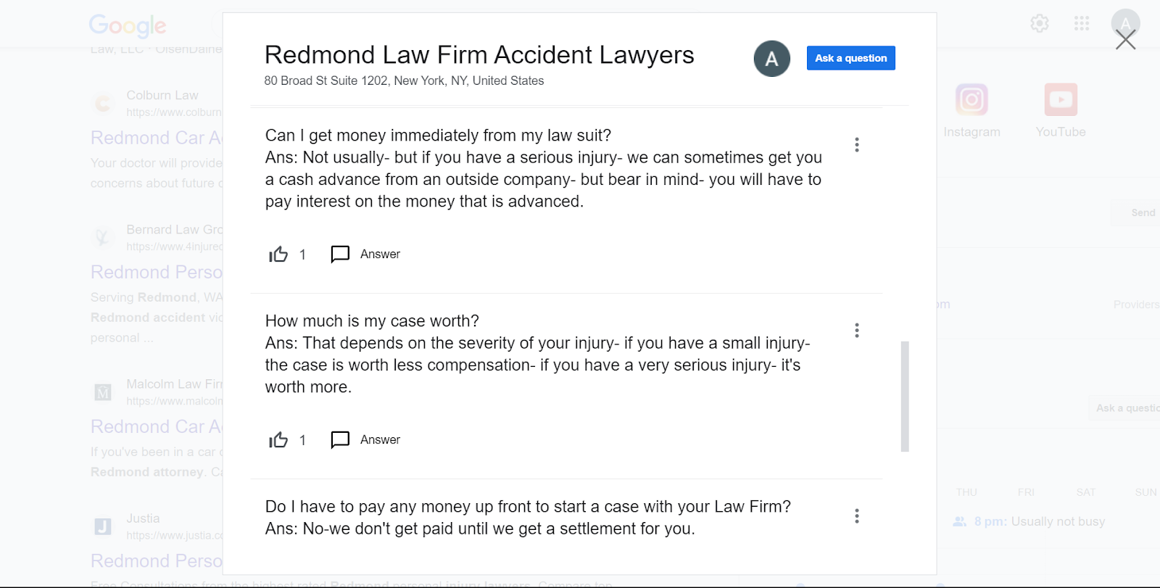This screenshot has height=588, width=1160.
Task: Open the Instagram profile icon
Action: [971, 100]
